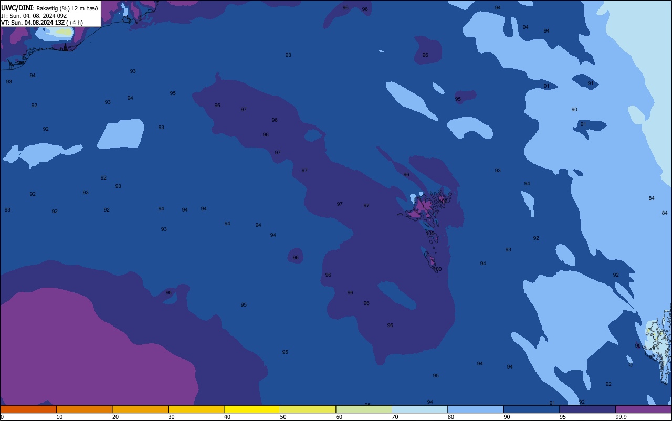Pick the dark indigo 95–99.9 legend segment
The width and height of the screenshot is (672, 421).
(x=587, y=409)
